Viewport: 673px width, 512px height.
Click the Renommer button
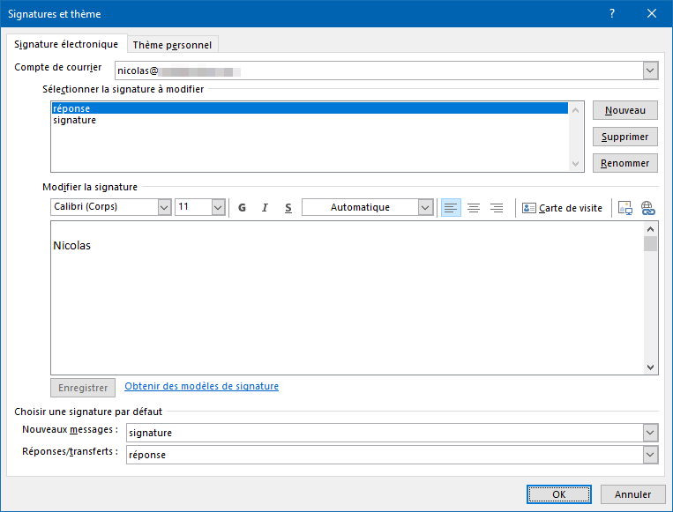coord(624,163)
